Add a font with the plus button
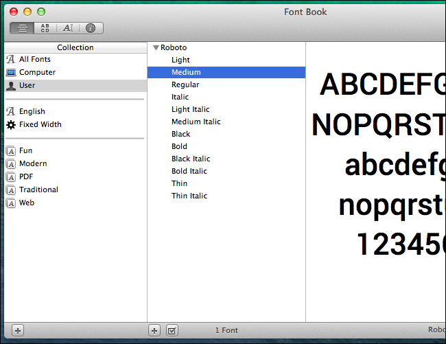The width and height of the screenshot is (446, 344). tap(154, 331)
